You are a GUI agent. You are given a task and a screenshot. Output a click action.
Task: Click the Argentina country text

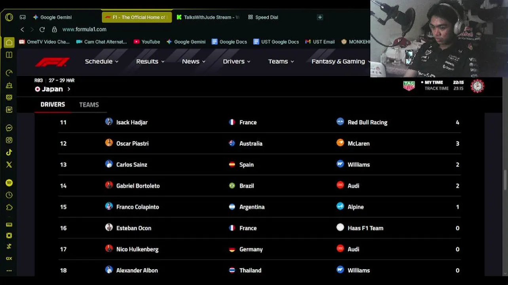[252, 207]
